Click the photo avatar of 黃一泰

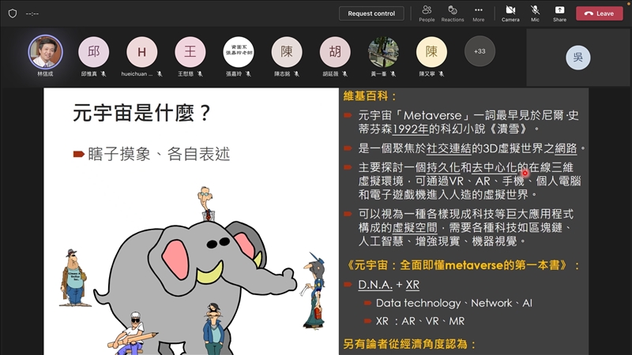(383, 52)
